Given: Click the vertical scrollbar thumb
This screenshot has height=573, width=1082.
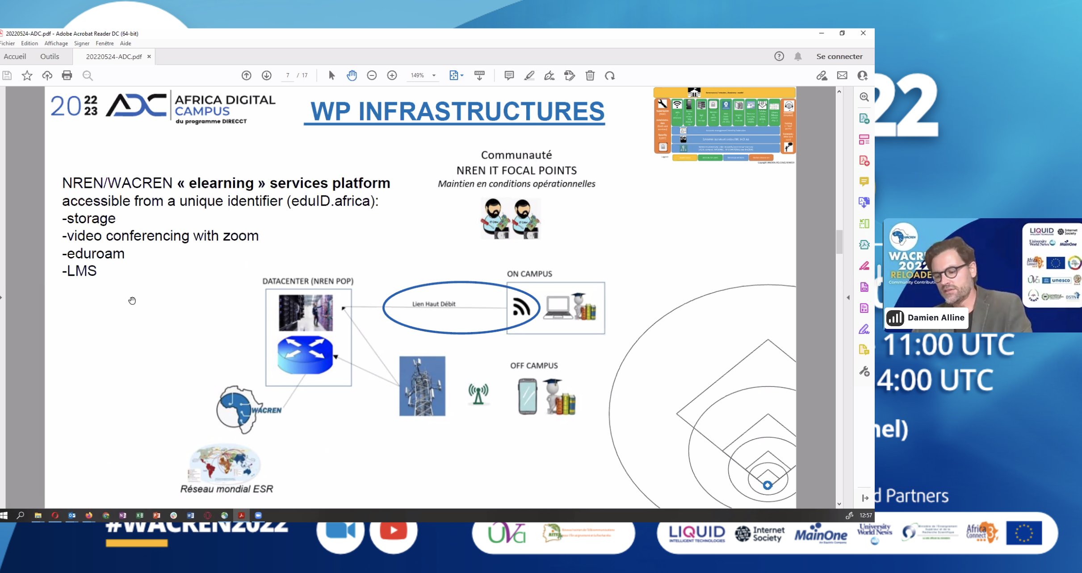Looking at the screenshot, I should click(x=839, y=241).
